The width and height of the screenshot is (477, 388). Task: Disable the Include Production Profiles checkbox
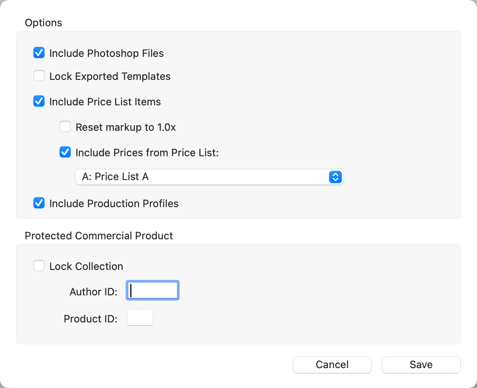pos(39,203)
